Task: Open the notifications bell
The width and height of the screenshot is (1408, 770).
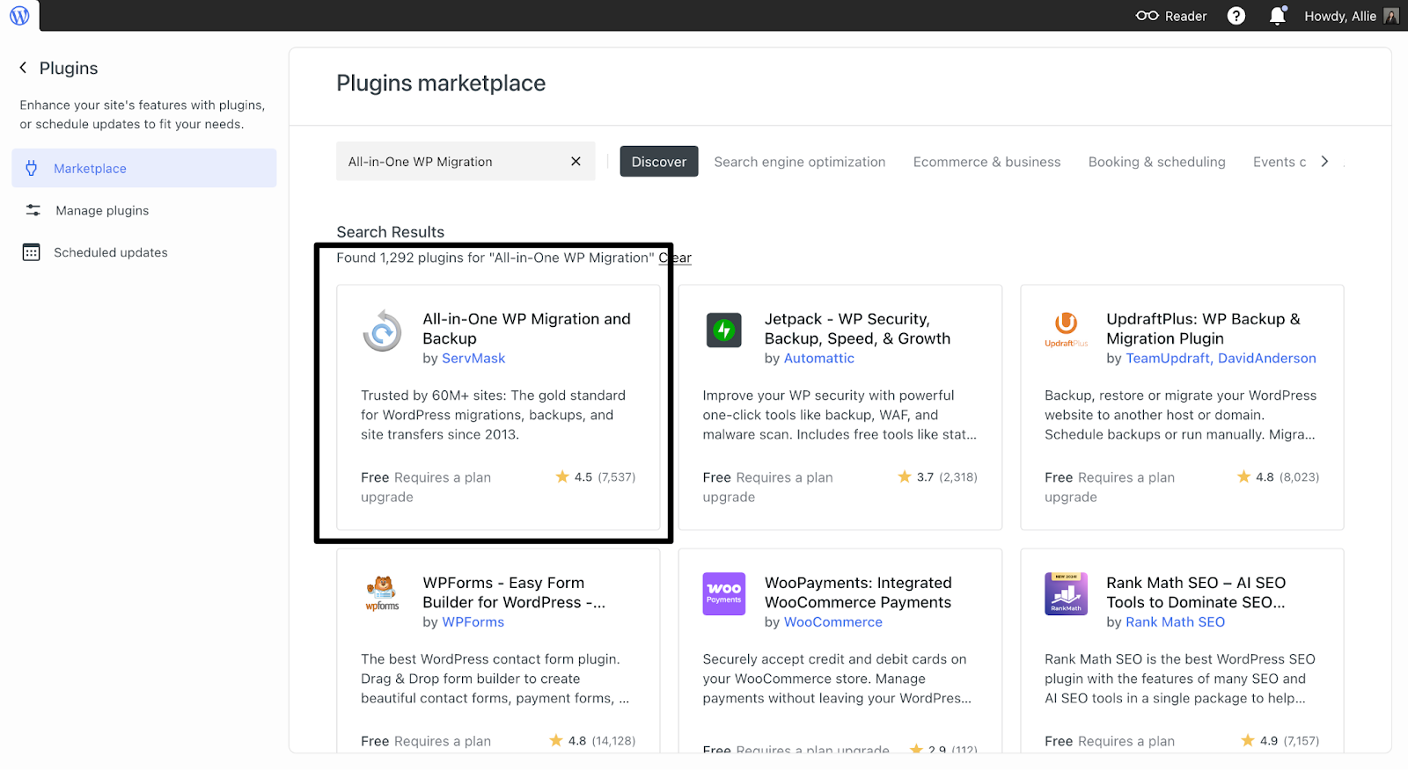Action: [x=1278, y=16]
